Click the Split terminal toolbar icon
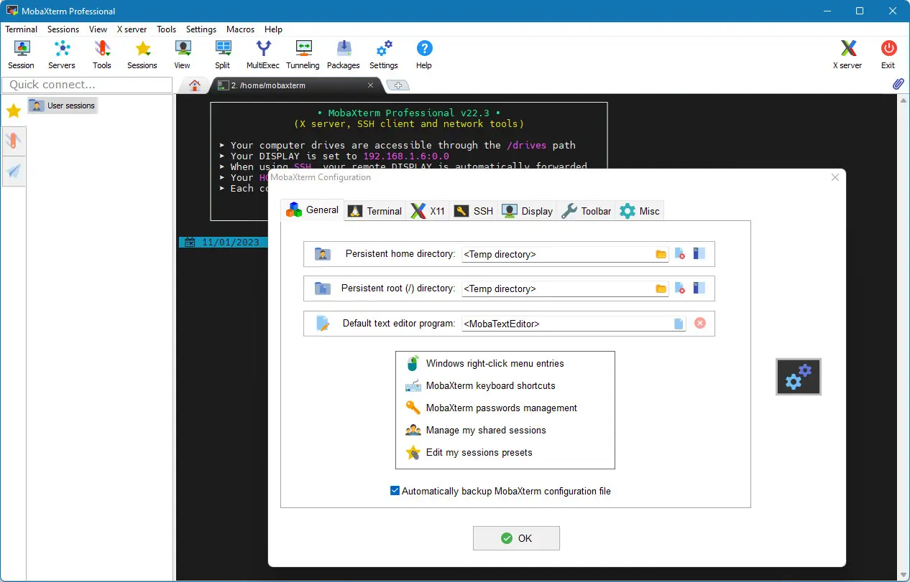910x582 pixels. pyautogui.click(x=223, y=55)
